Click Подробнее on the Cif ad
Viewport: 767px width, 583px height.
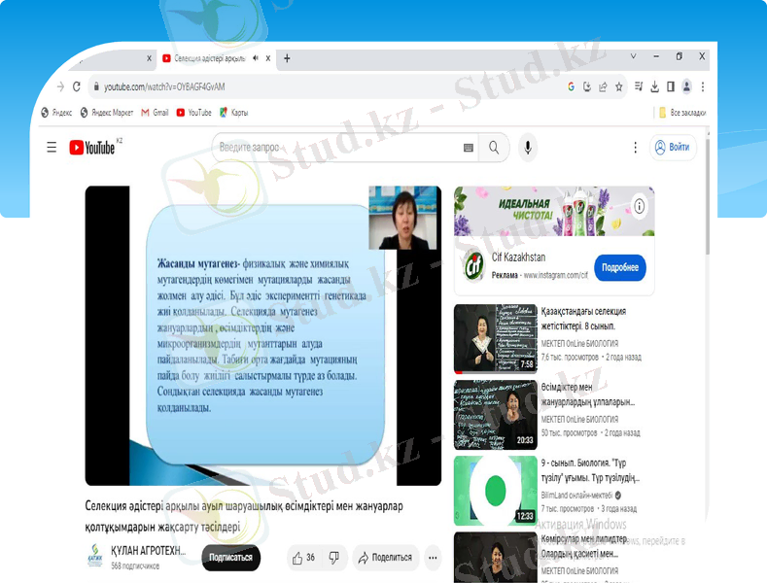click(619, 268)
